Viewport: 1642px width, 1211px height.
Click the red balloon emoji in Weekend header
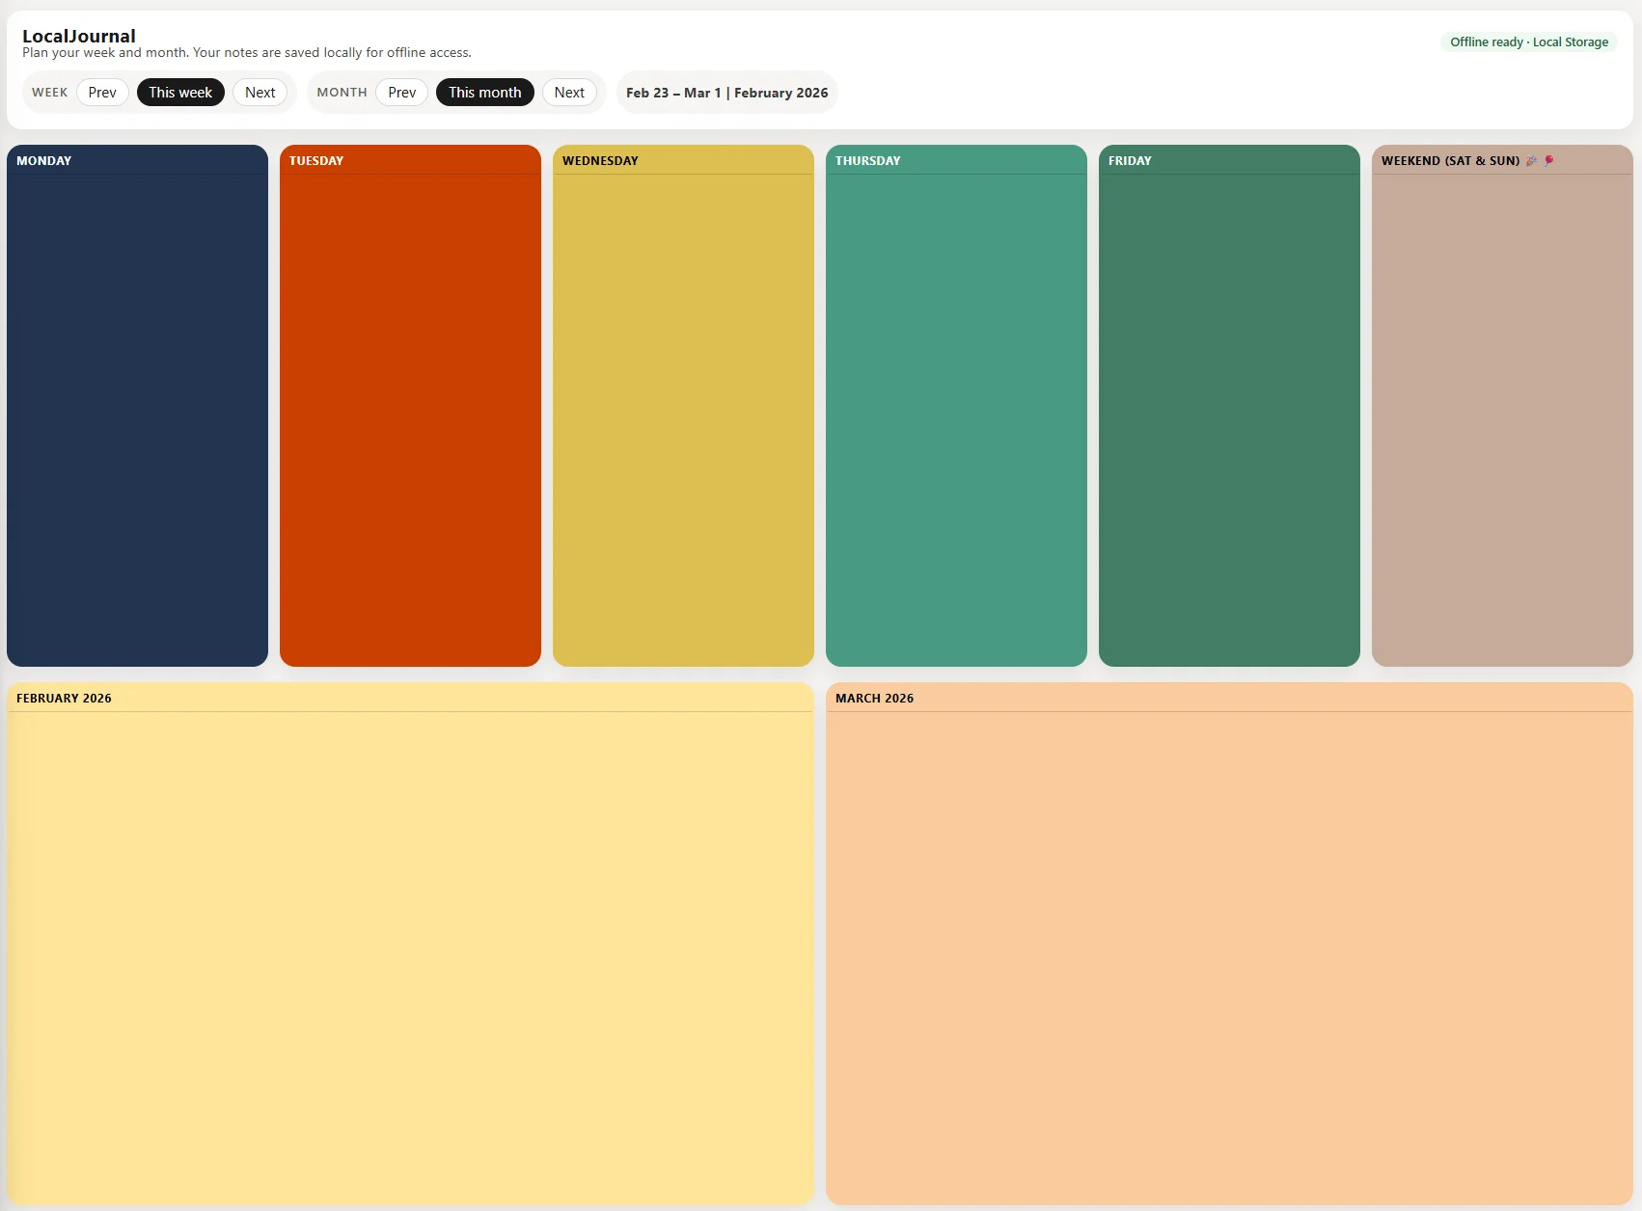(1548, 161)
